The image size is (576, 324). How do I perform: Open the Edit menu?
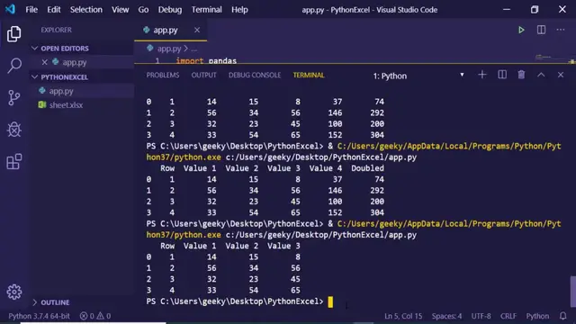(54, 10)
